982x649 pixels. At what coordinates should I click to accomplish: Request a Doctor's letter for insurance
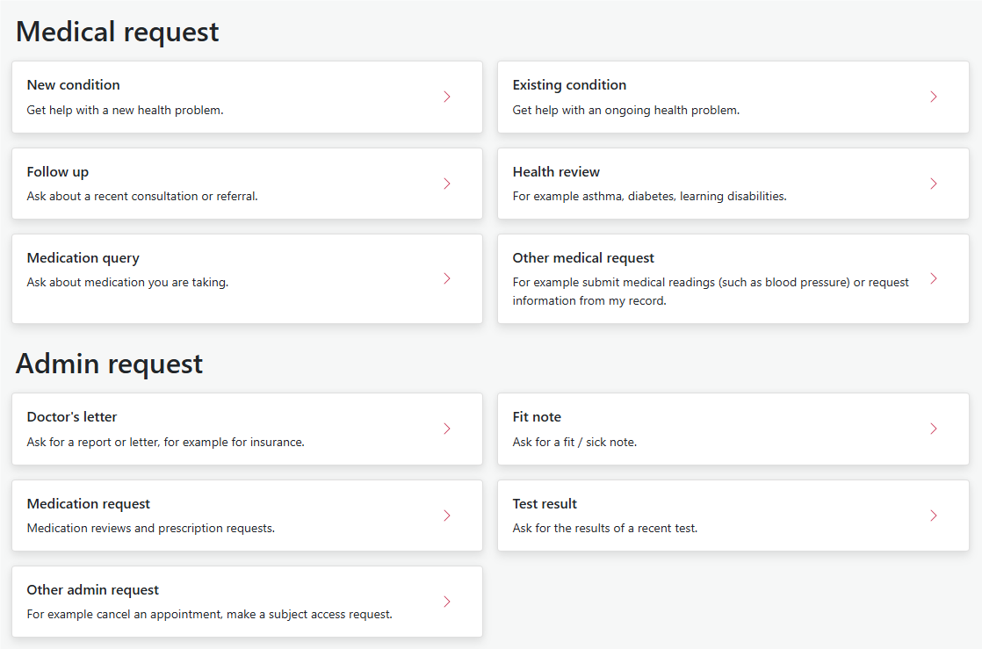(x=165, y=442)
